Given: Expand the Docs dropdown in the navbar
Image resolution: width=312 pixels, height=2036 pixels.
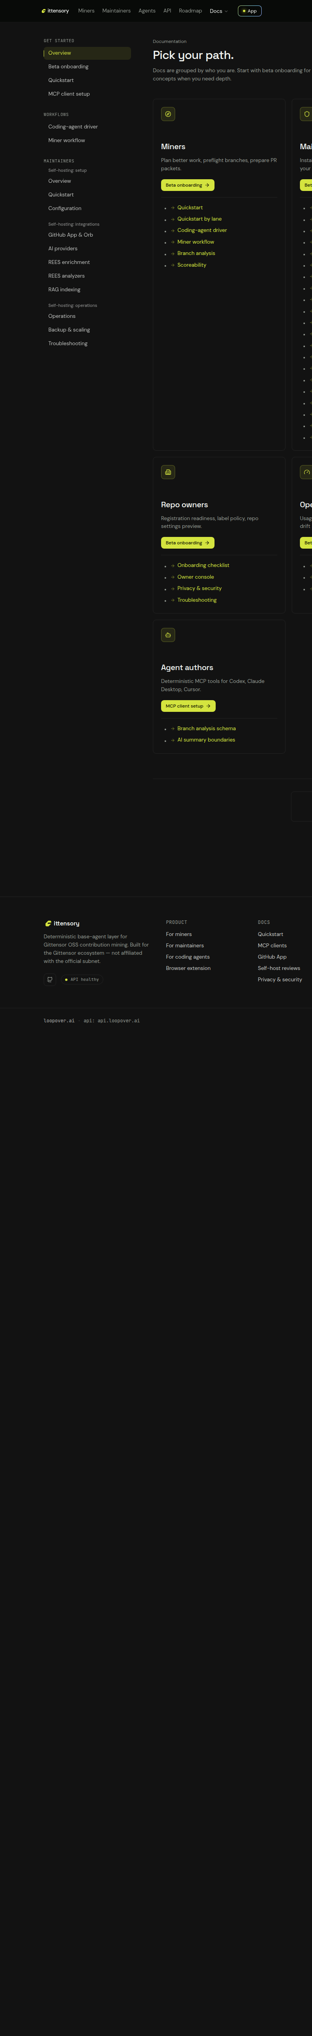Looking at the screenshot, I should coord(219,11).
